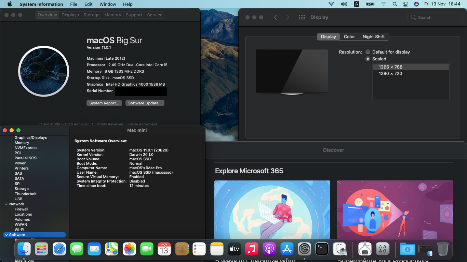Select Thunderbolt in the hardware sidebar
467x262 pixels.
(26, 194)
